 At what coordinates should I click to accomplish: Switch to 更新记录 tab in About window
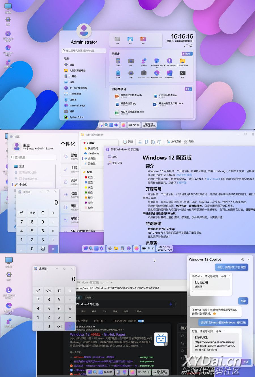coord(117,163)
